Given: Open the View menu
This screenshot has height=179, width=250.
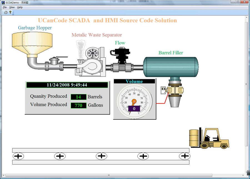Looking at the screenshot, I should [x=12, y=7].
